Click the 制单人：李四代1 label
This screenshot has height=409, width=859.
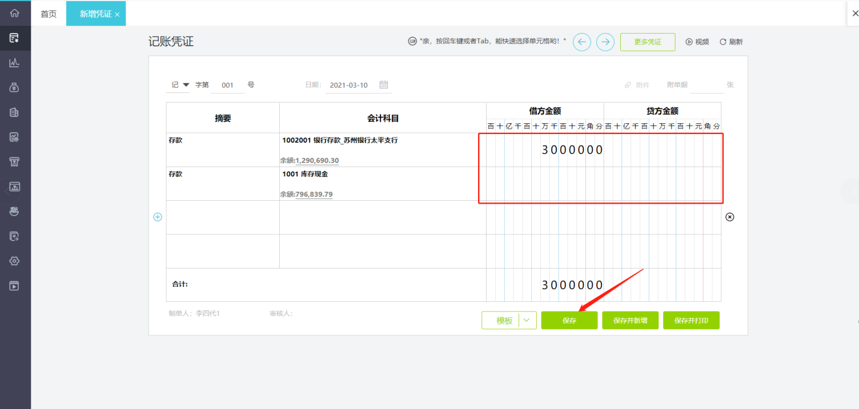pyautogui.click(x=194, y=313)
